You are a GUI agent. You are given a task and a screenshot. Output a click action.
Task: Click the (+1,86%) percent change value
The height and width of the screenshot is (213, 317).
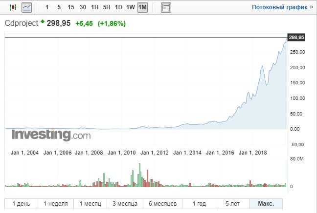pos(112,23)
